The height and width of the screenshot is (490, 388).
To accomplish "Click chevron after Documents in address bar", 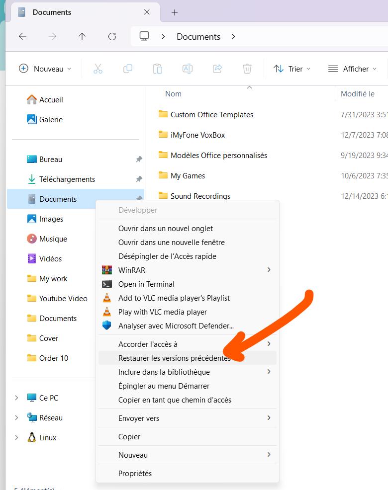I will coord(233,37).
